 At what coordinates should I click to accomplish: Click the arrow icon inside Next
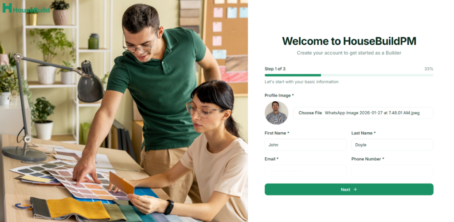[355, 189]
